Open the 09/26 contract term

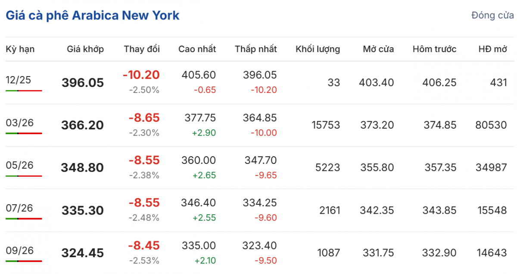[19, 250]
